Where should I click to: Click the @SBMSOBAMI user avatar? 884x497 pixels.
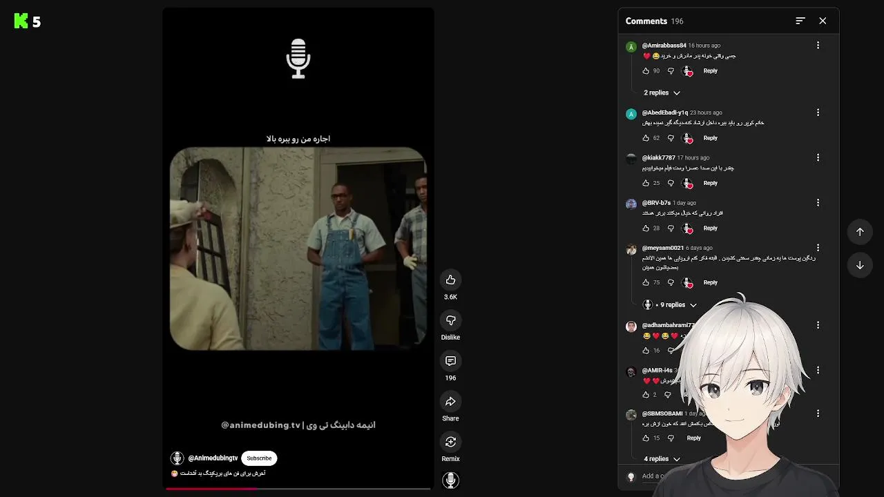coord(631,415)
